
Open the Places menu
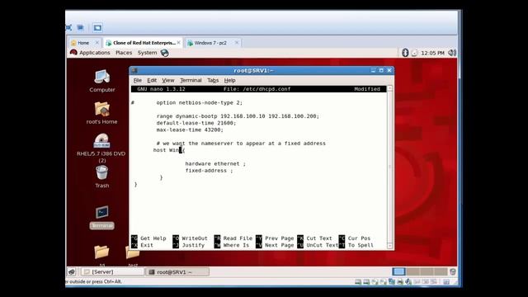coord(124,53)
